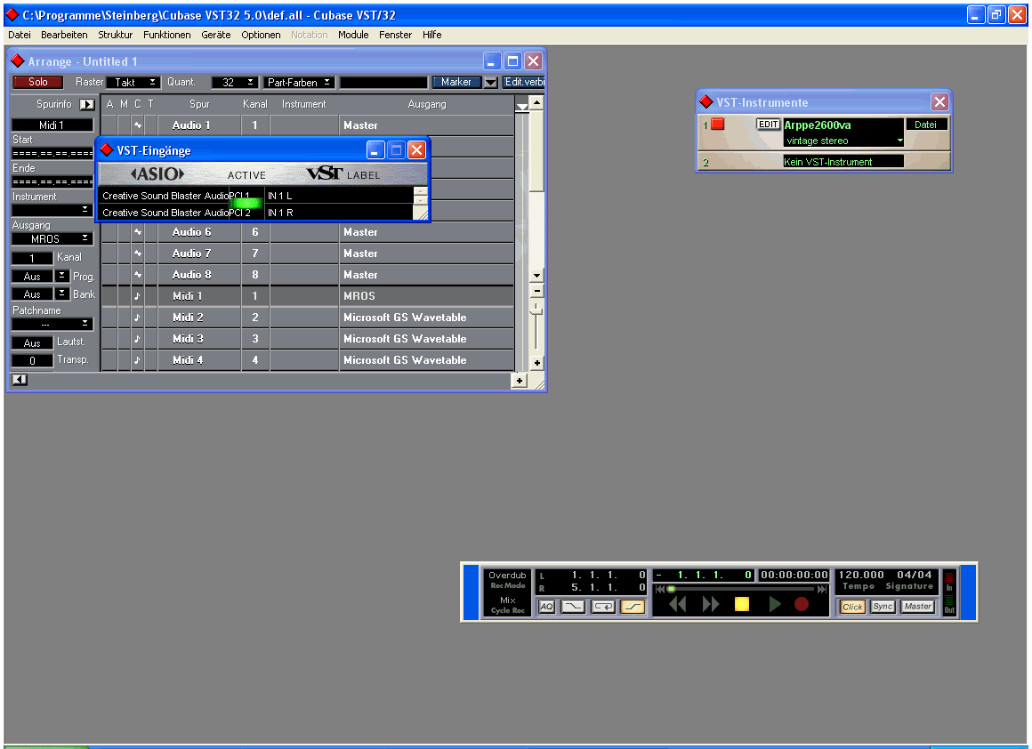Click the yellow stop button

[742, 604]
